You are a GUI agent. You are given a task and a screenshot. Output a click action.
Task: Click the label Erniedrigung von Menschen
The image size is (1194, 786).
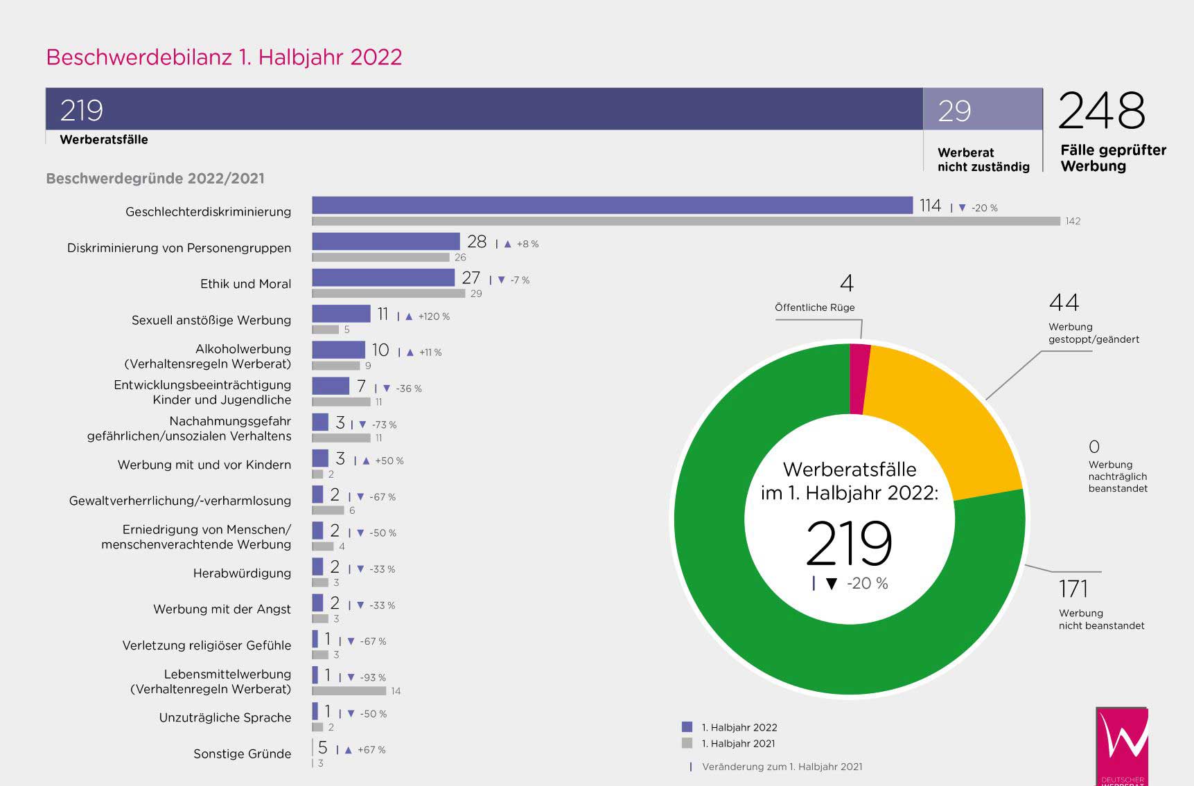point(196,537)
